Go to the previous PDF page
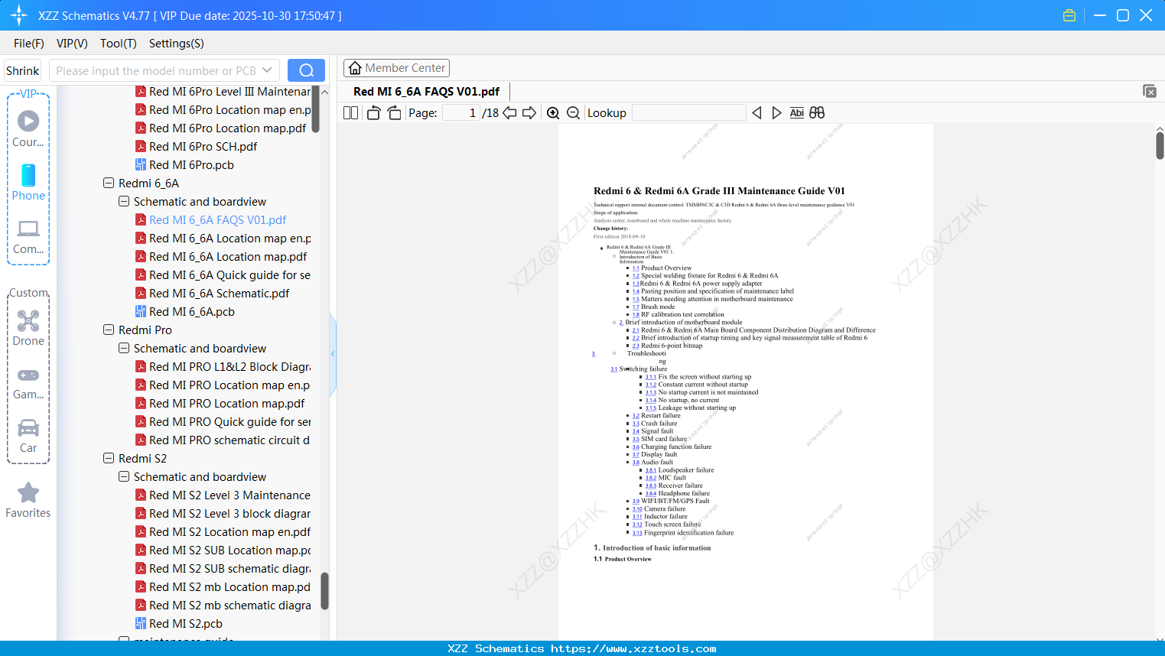The height and width of the screenshot is (656, 1165). coord(509,113)
